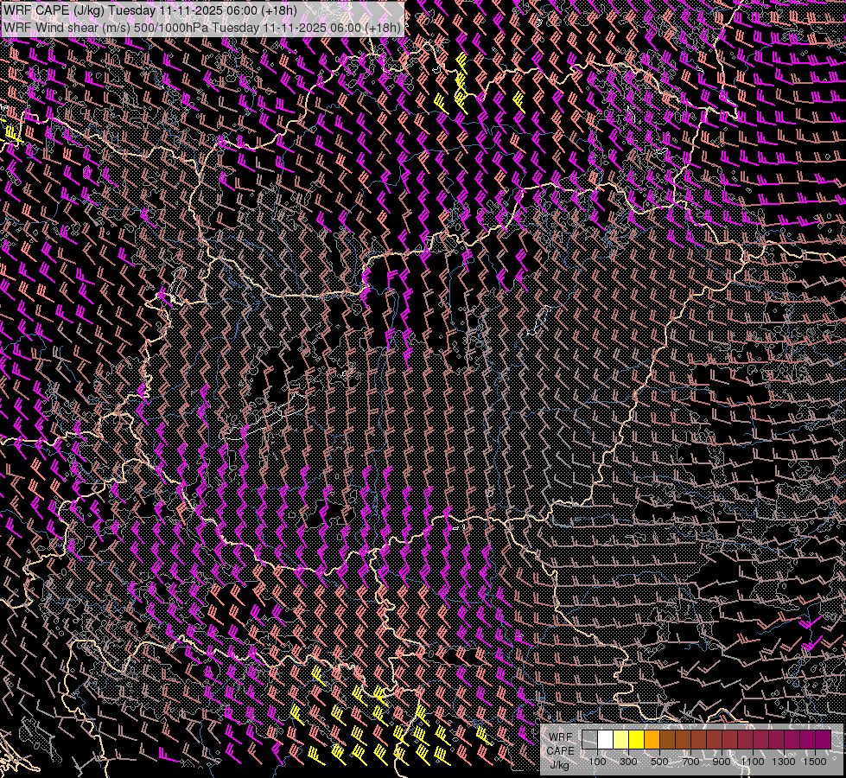The width and height of the screenshot is (846, 778).
Task: Click the 'WRF CAPE J/kg' legend label
Action: (x=561, y=751)
